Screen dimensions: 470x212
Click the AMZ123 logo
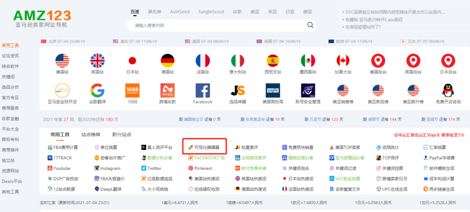pyautogui.click(x=42, y=18)
